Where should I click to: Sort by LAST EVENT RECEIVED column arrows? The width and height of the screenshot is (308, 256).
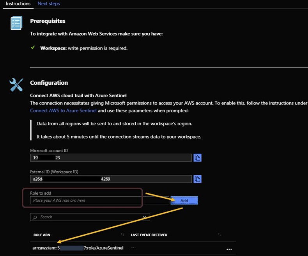(219, 235)
